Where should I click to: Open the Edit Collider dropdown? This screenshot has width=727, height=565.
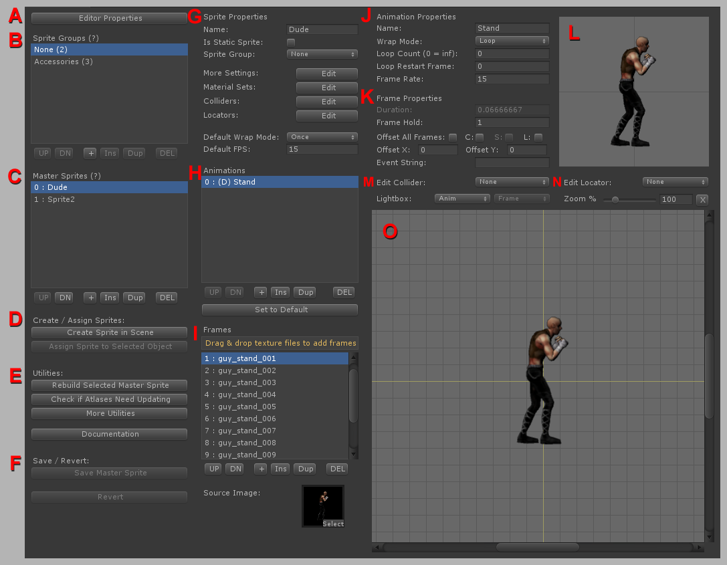512,181
